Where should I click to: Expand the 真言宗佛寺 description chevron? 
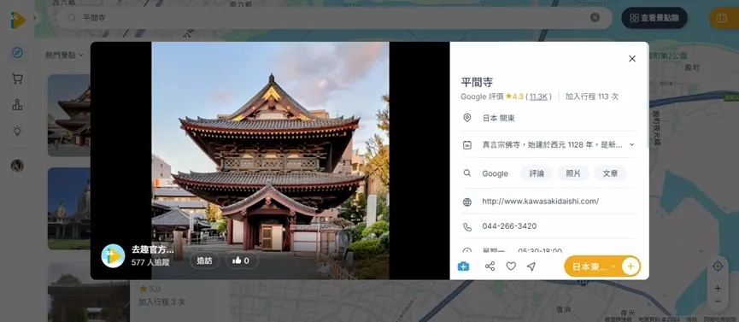click(x=631, y=144)
